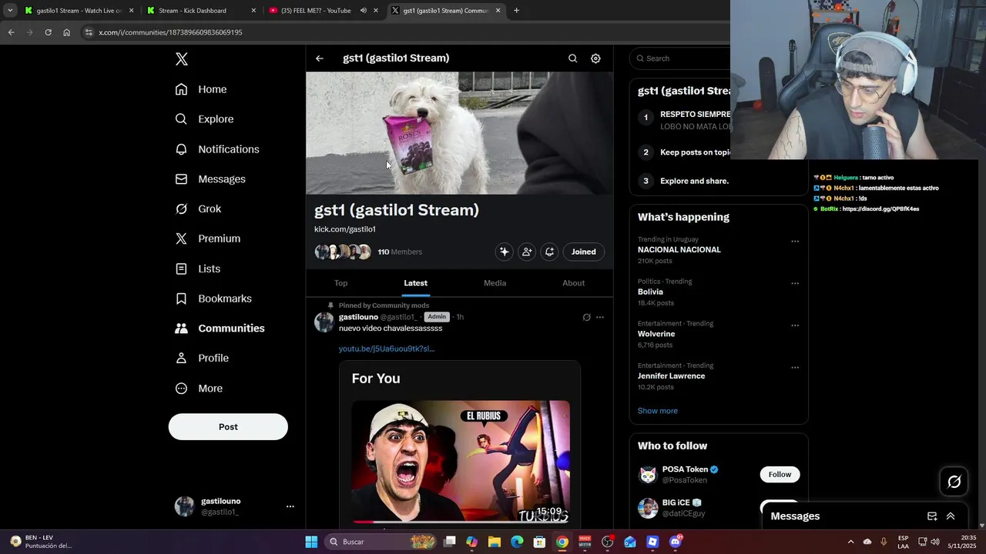Follow POSA Token
Screen dimensions: 986x554
point(780,475)
